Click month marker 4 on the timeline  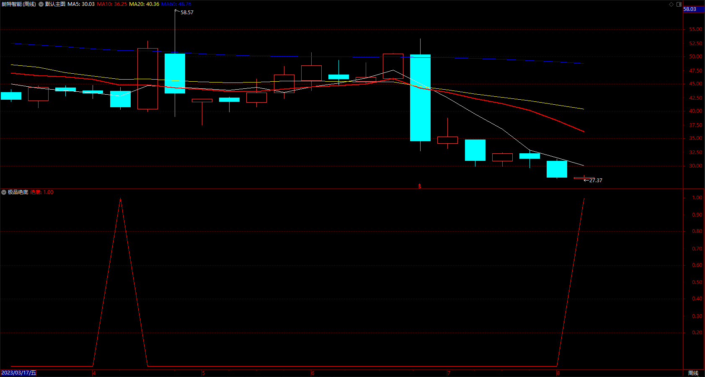94,373
